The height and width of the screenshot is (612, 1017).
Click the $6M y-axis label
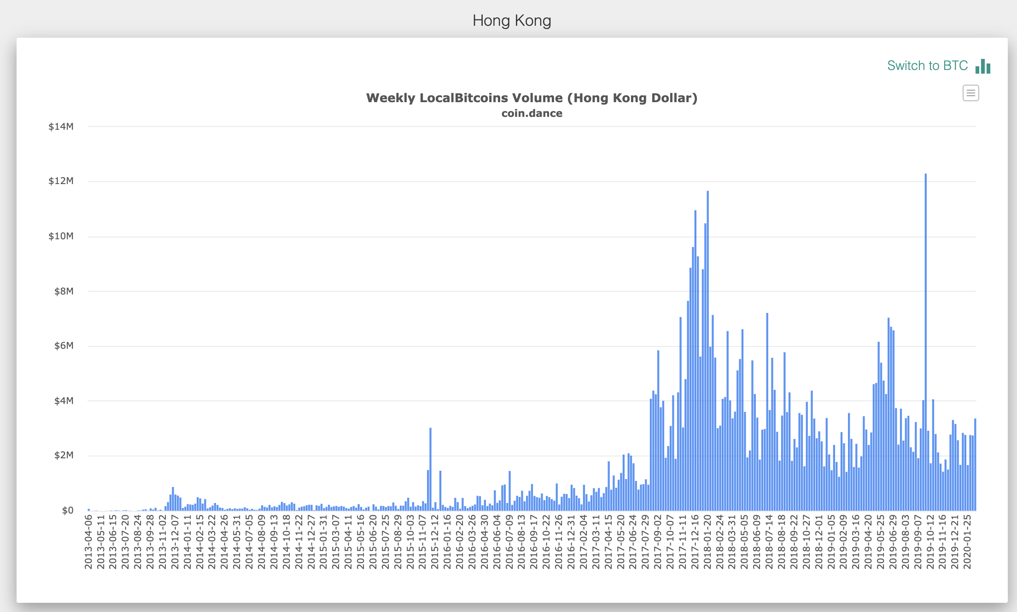[64, 346]
